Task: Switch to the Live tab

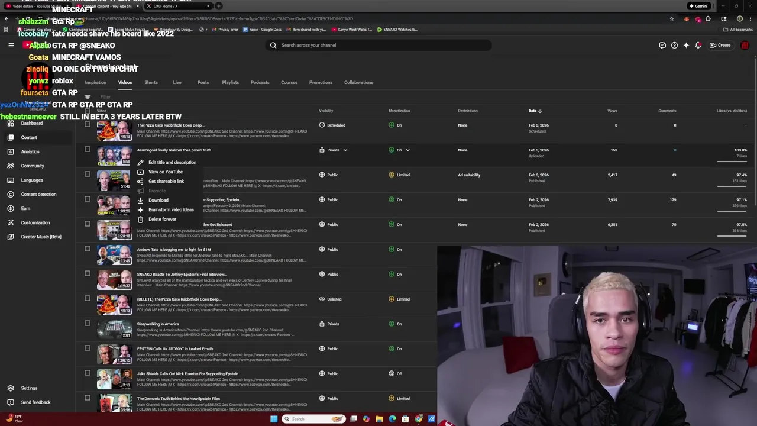Action: pyautogui.click(x=177, y=82)
